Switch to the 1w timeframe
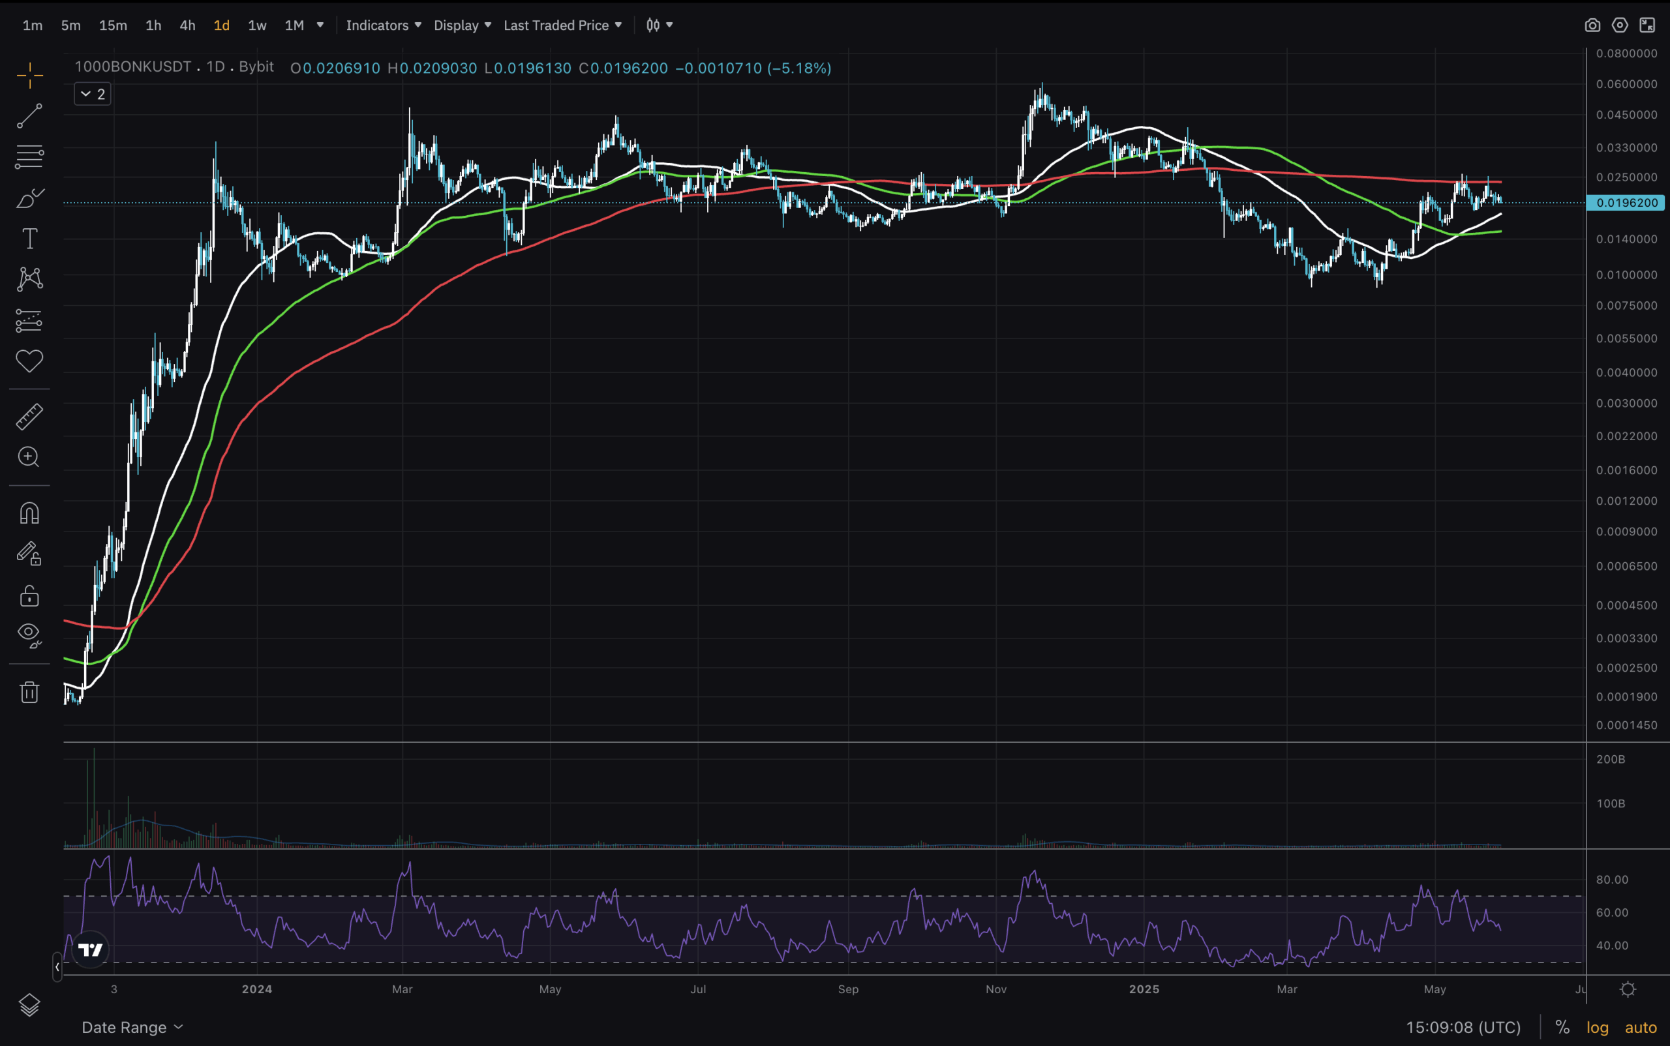The width and height of the screenshot is (1670, 1046). (256, 25)
